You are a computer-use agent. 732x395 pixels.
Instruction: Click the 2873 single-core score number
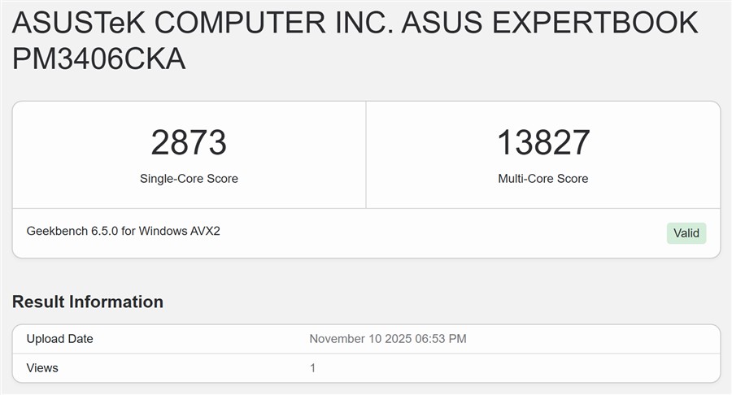[189, 143]
